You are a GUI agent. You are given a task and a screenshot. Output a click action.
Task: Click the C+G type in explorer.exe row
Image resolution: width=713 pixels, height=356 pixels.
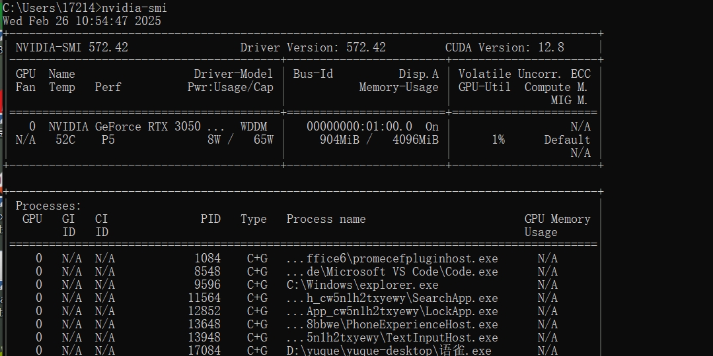coord(257,285)
